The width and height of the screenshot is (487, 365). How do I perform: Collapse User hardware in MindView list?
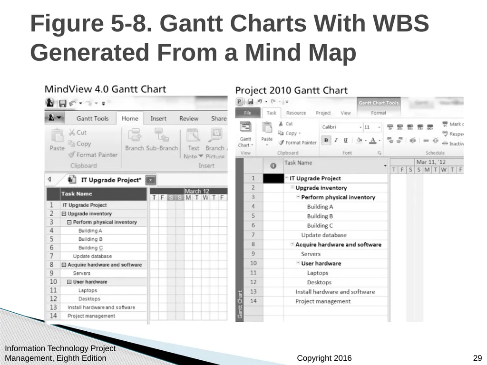(x=69, y=282)
